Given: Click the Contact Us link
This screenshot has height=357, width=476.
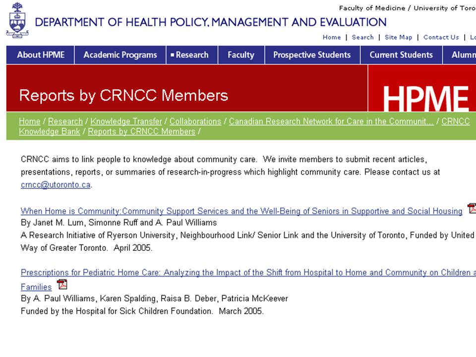Looking at the screenshot, I should click(x=441, y=37).
